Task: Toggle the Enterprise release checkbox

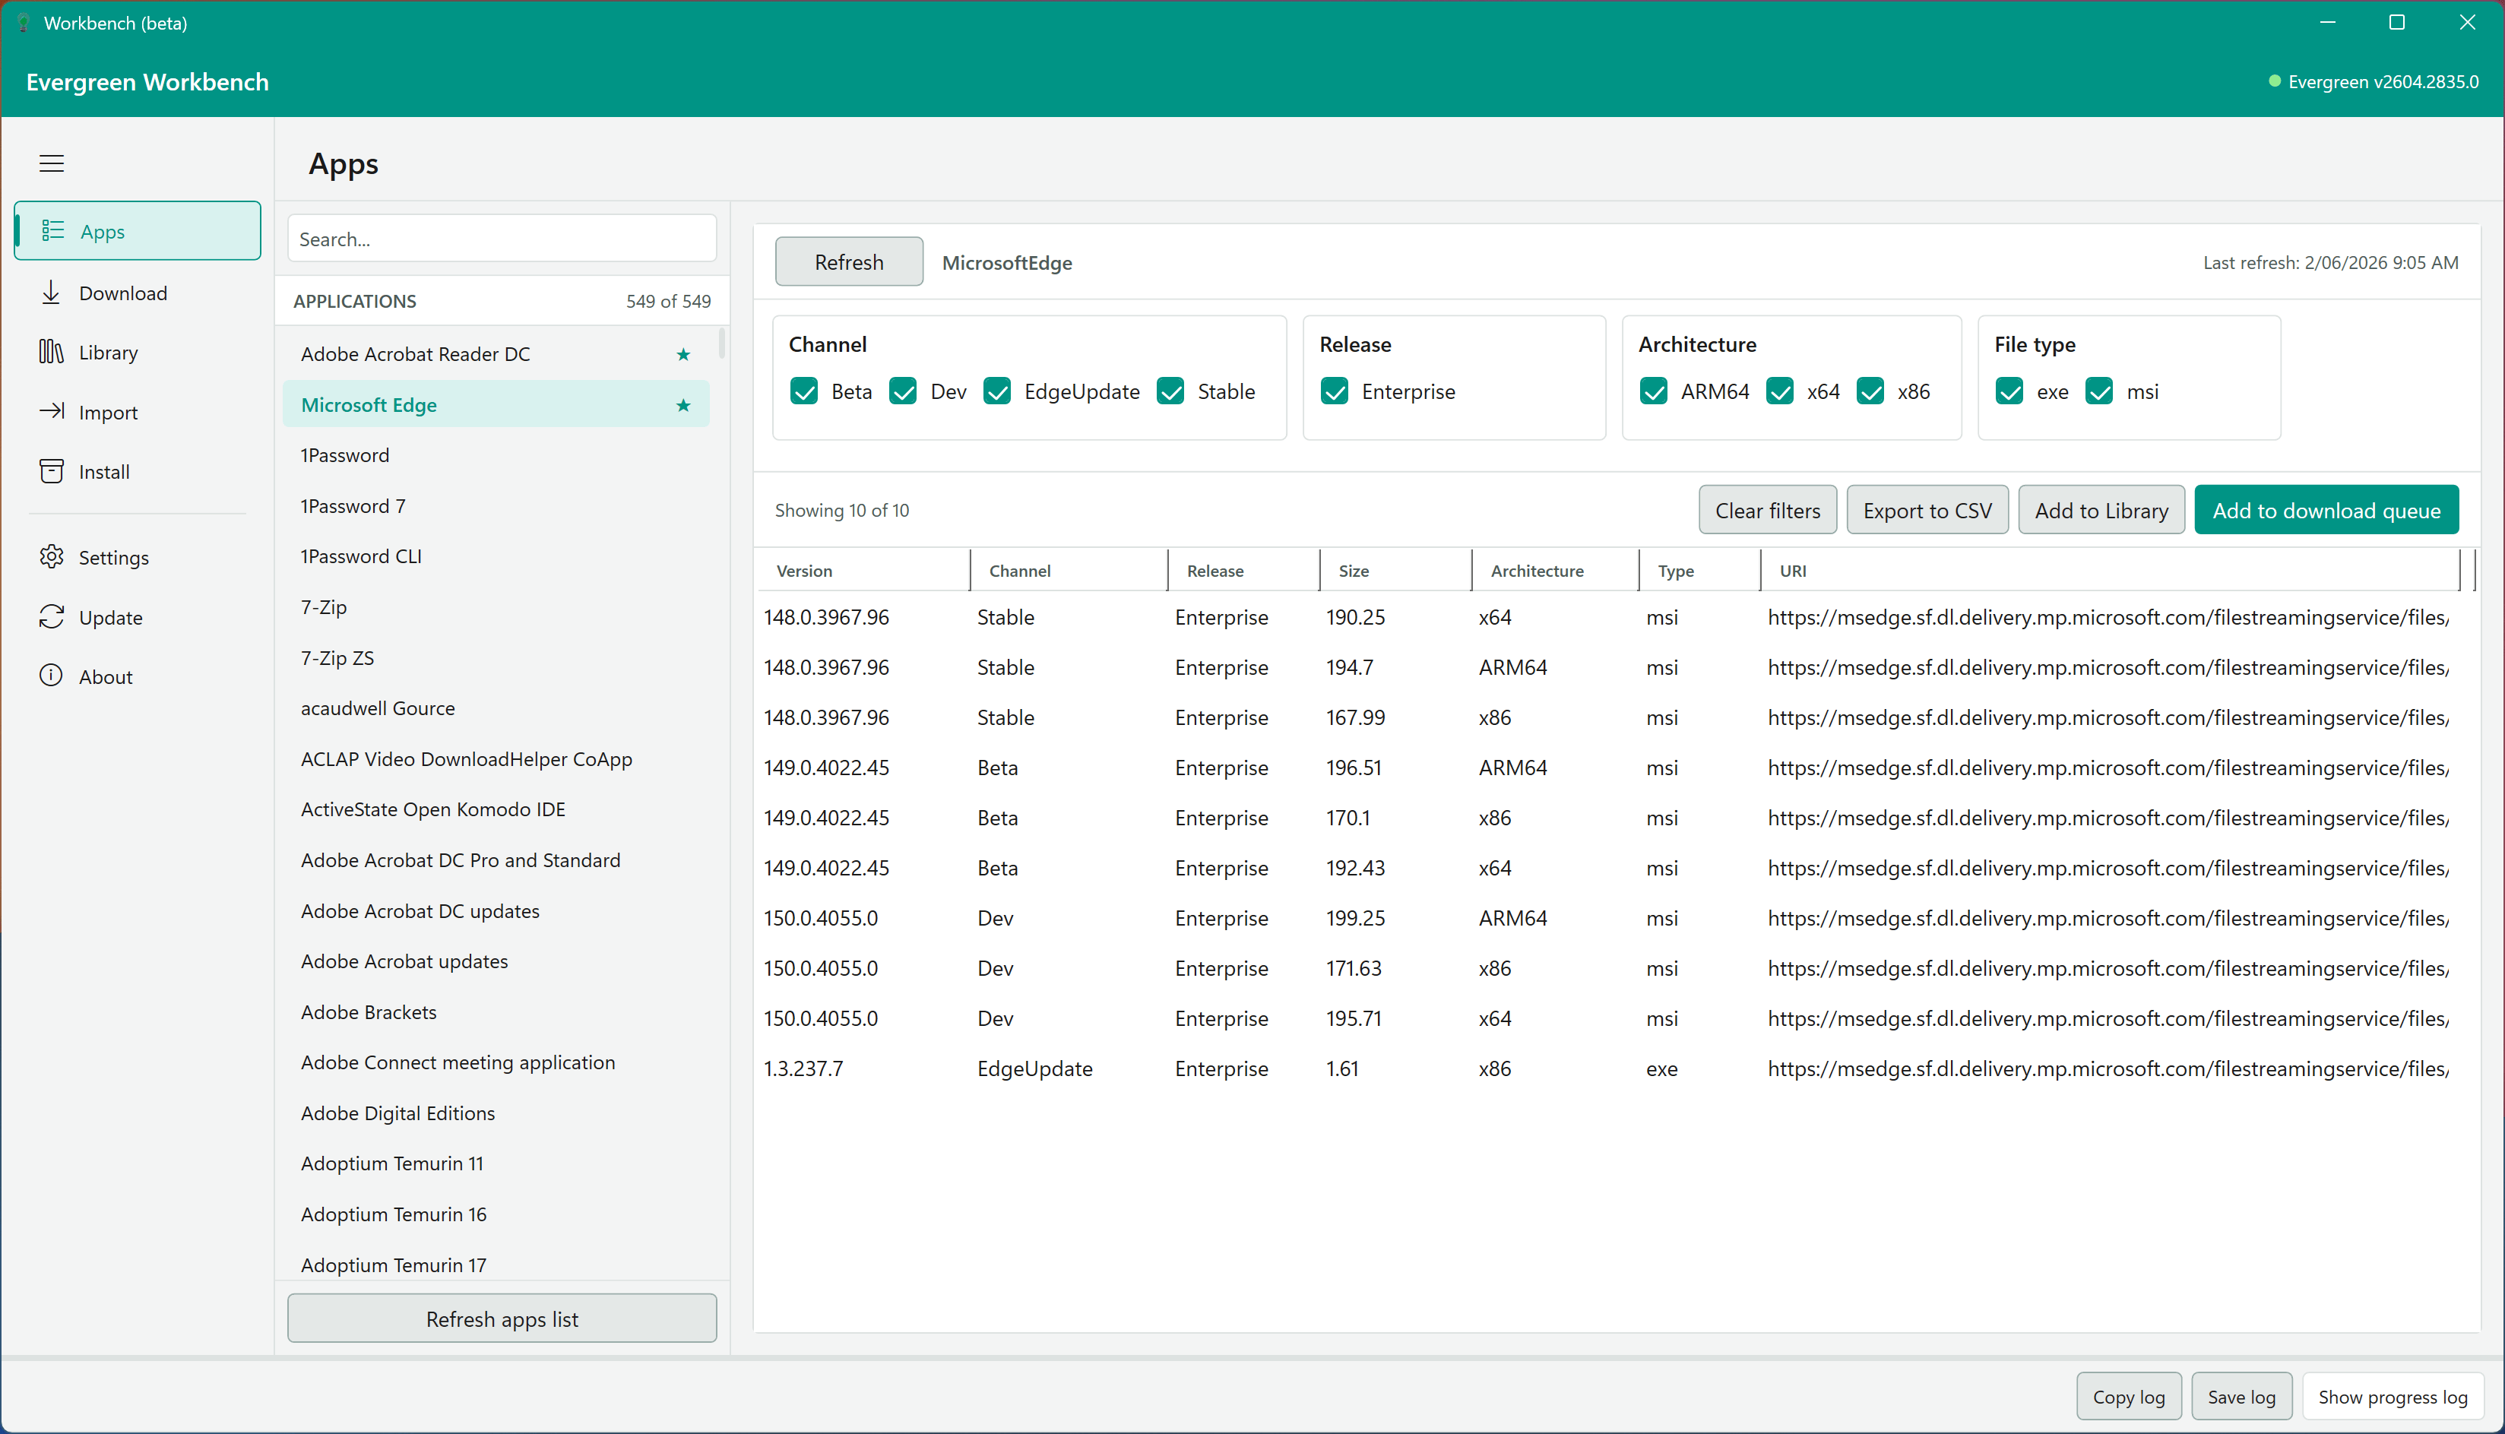Action: pos(1335,391)
